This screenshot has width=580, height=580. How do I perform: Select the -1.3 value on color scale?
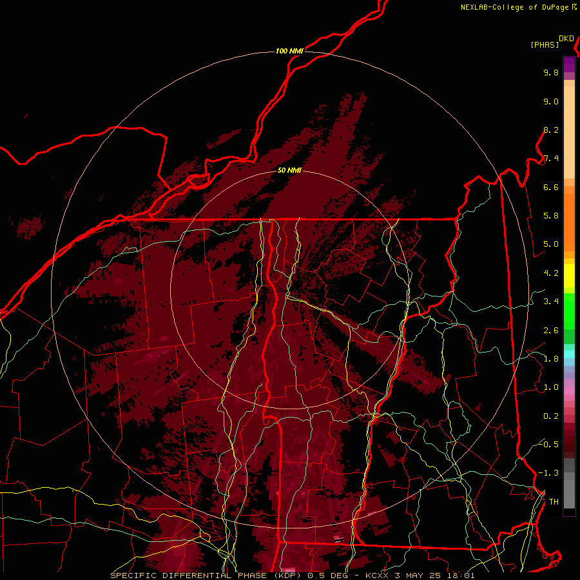click(x=548, y=473)
